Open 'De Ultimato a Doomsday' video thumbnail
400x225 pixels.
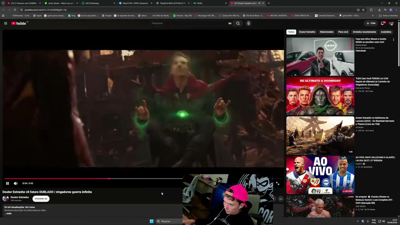click(x=320, y=96)
